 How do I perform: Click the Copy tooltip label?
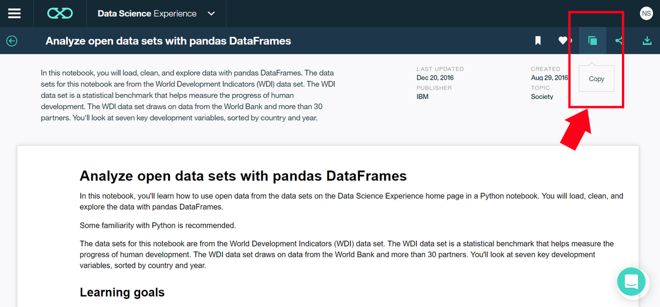click(597, 79)
